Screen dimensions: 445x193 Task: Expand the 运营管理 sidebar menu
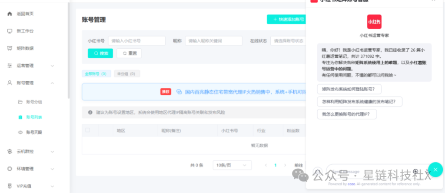click(52, 66)
